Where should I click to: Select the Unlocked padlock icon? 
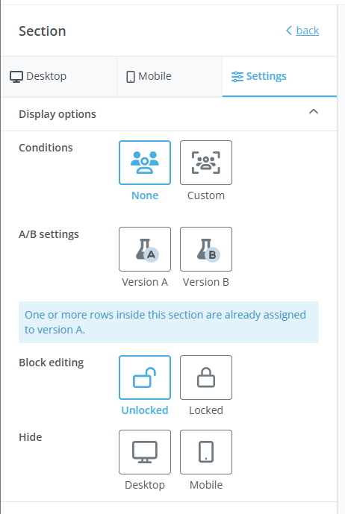pos(145,377)
